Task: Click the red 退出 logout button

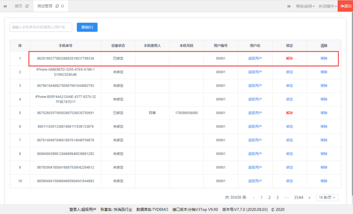Action: point(345,6)
